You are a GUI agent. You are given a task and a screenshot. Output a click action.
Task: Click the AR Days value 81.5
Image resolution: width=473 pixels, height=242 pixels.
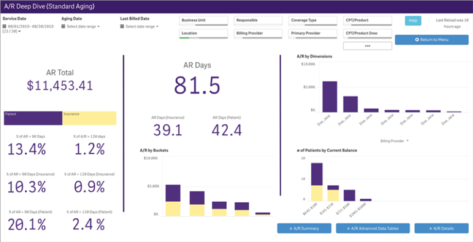click(x=197, y=85)
